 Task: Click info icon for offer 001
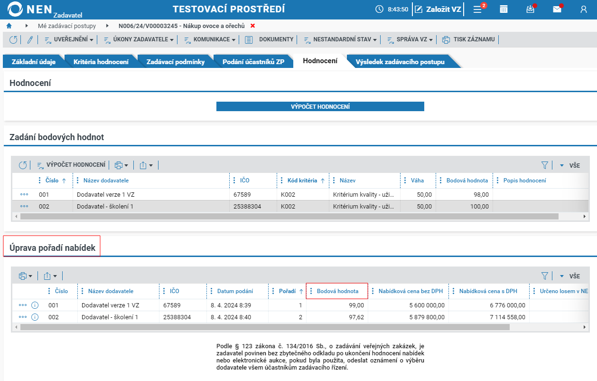click(35, 305)
